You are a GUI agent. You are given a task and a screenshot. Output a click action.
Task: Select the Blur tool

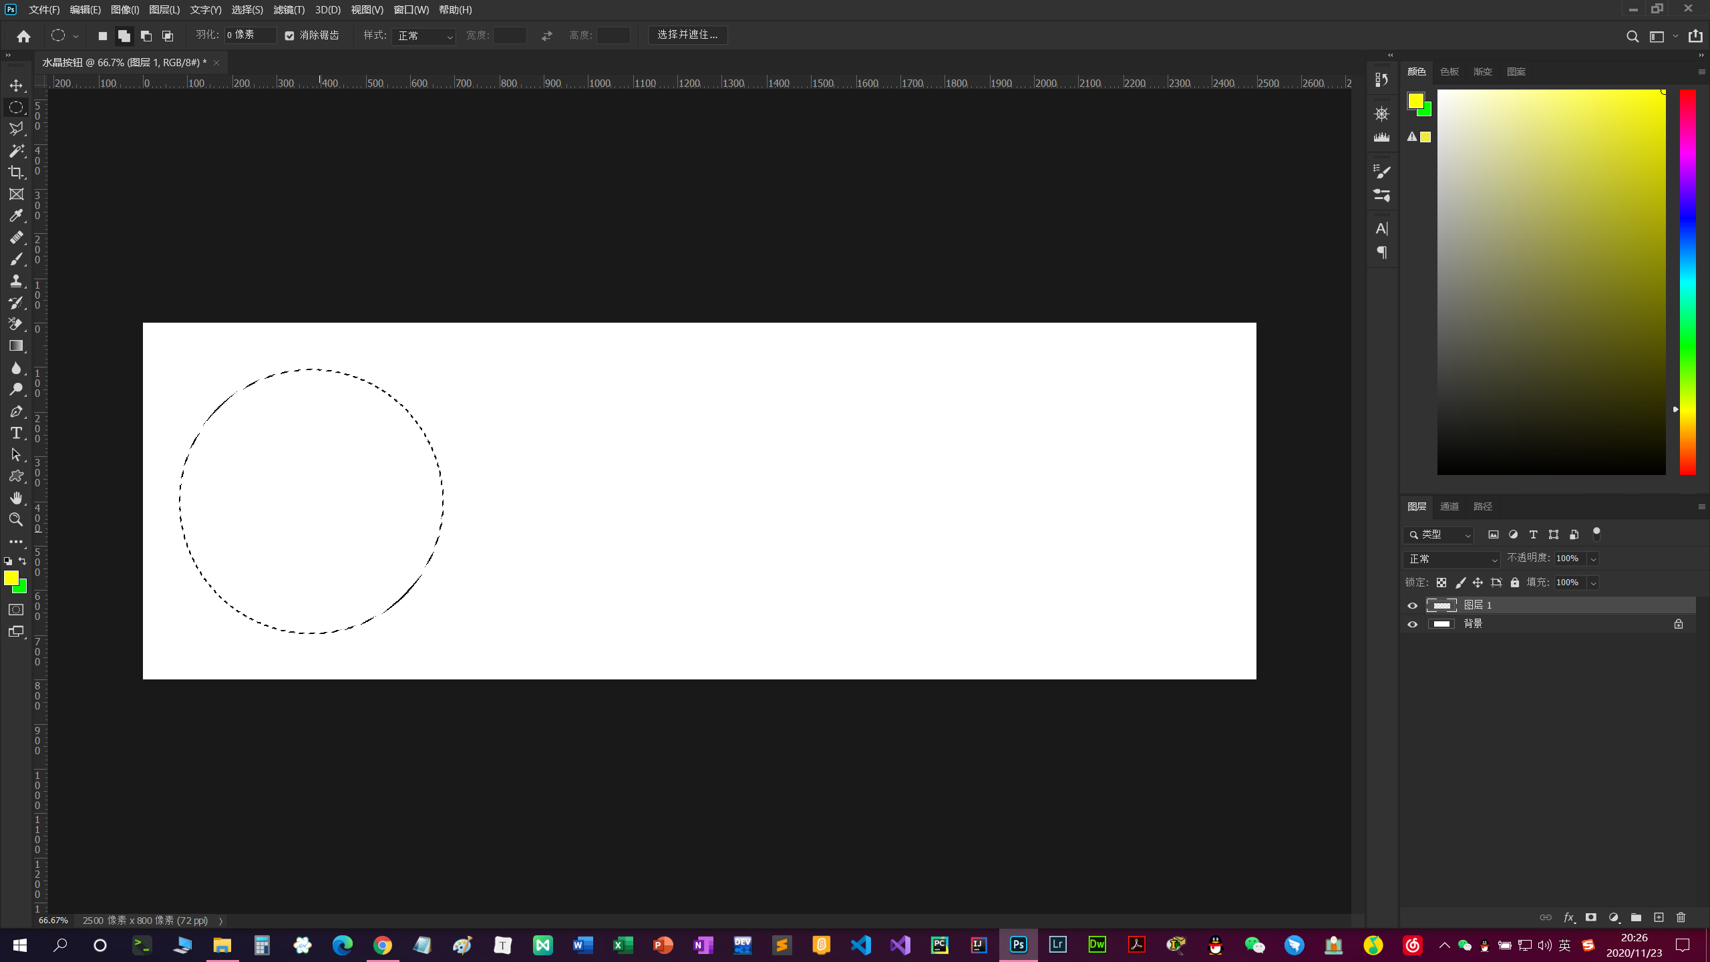pyautogui.click(x=16, y=368)
